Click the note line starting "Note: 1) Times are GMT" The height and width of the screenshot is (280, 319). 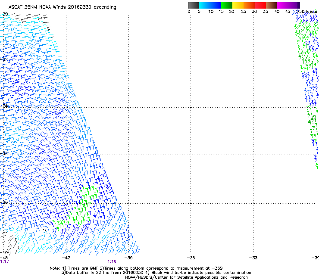click(x=136, y=268)
